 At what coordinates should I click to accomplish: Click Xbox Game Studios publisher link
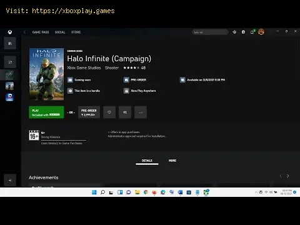tap(84, 67)
